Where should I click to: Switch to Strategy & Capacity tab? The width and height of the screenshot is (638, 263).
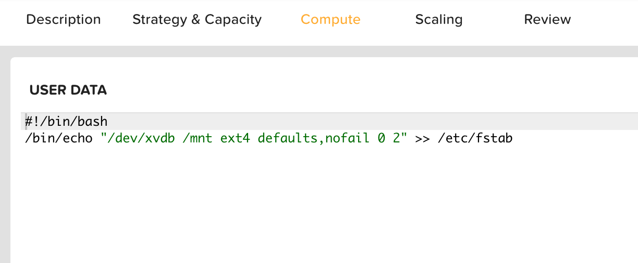pos(197,20)
